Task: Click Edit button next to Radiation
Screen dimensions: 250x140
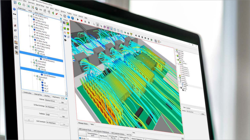Action: 63,117
